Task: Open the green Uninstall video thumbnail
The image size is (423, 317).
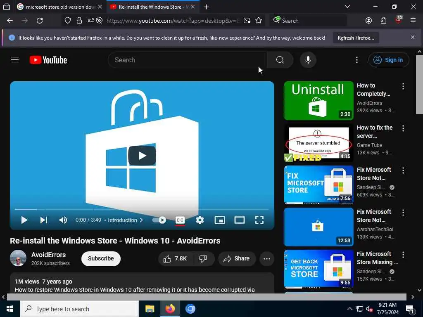Action: (318, 101)
